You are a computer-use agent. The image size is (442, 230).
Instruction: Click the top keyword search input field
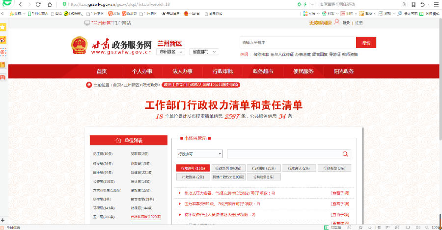point(297,43)
